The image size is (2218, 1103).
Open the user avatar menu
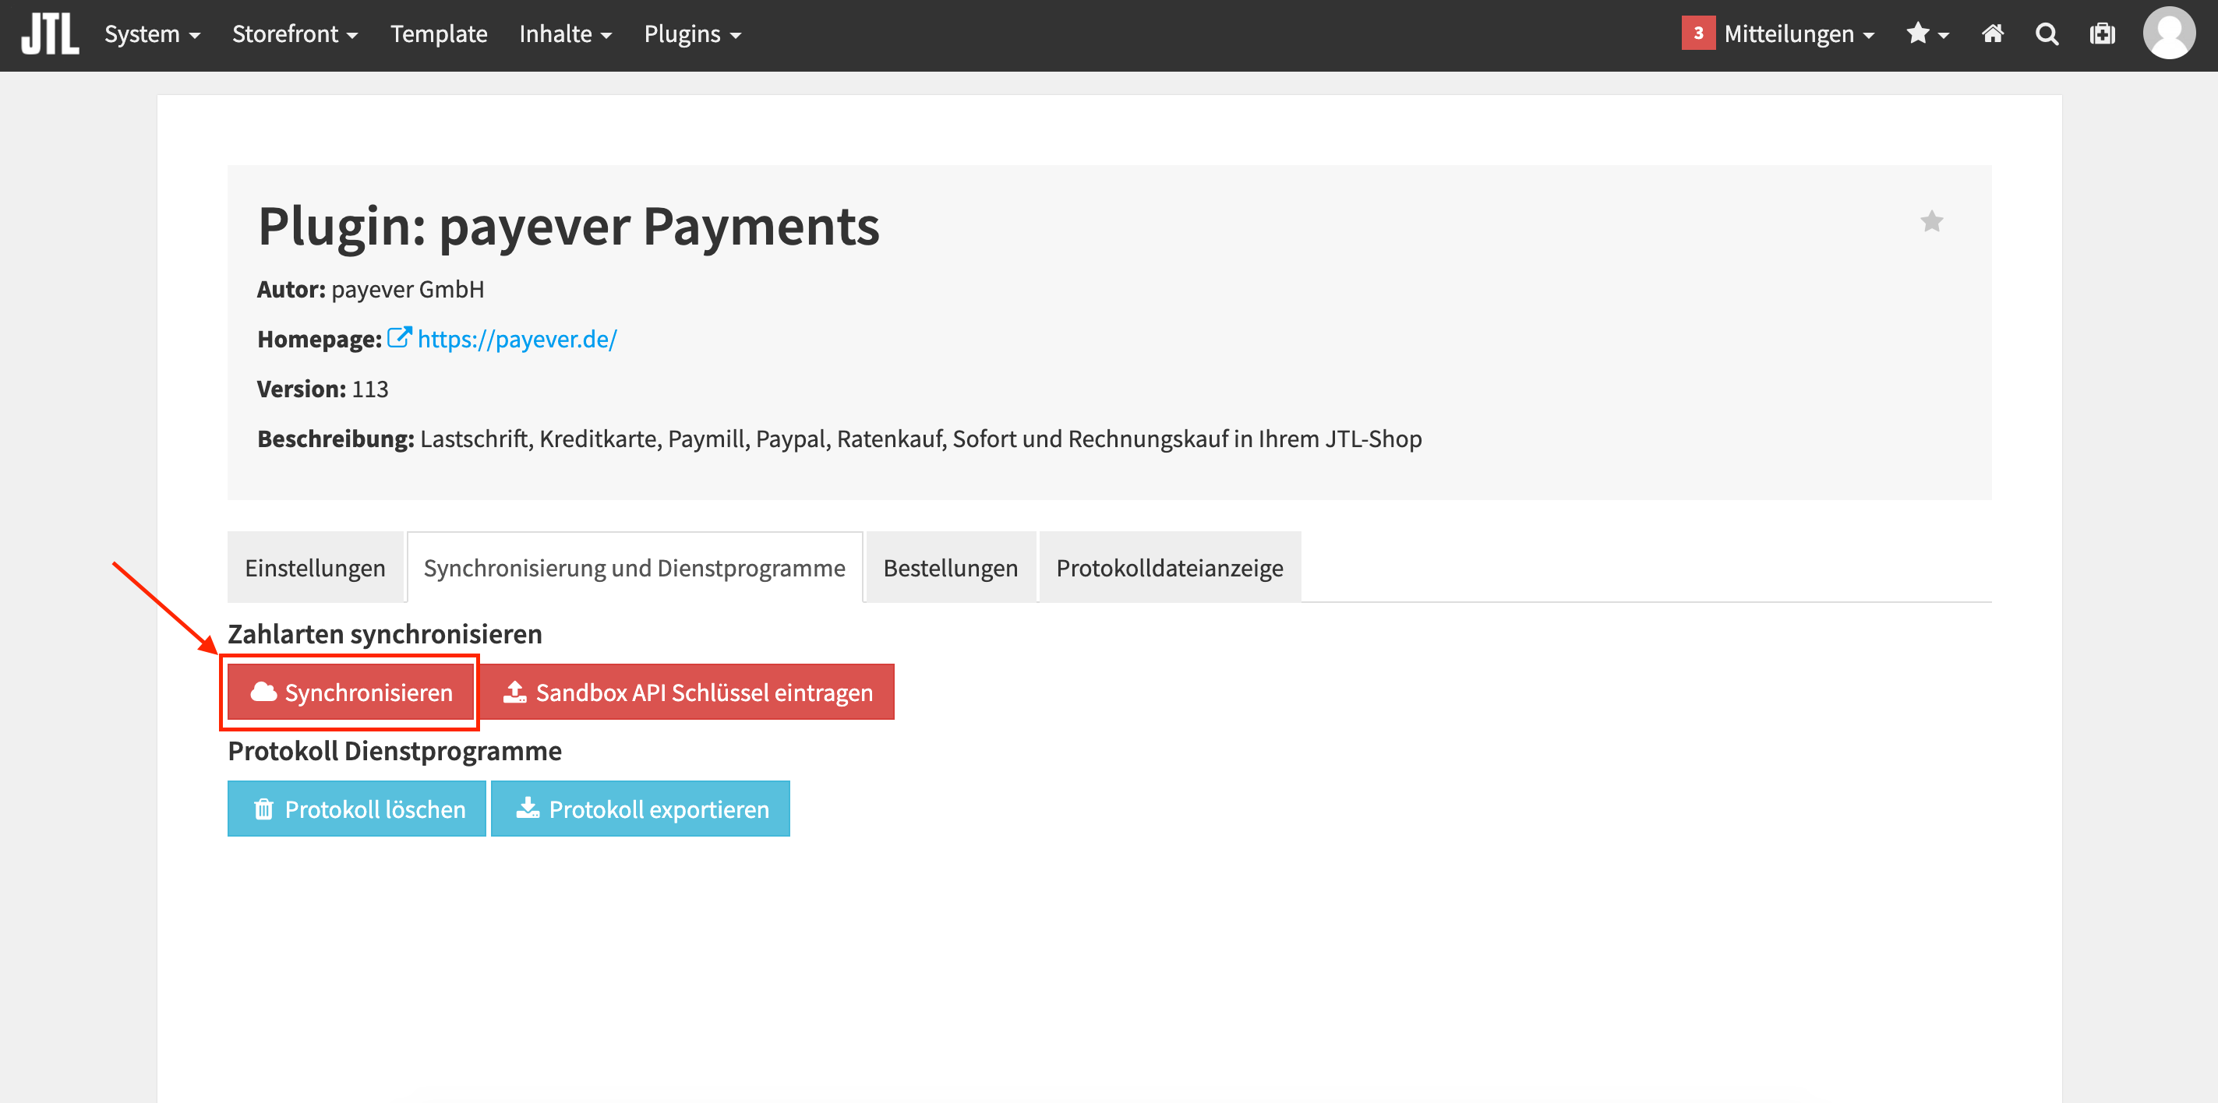tap(2169, 33)
